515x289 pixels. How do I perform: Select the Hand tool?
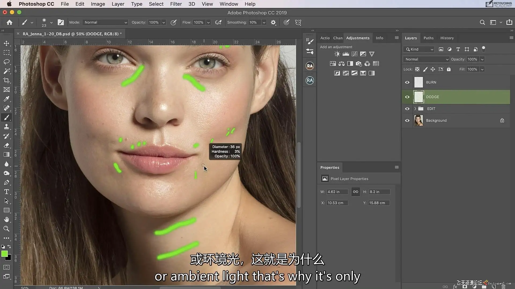(x=6, y=219)
